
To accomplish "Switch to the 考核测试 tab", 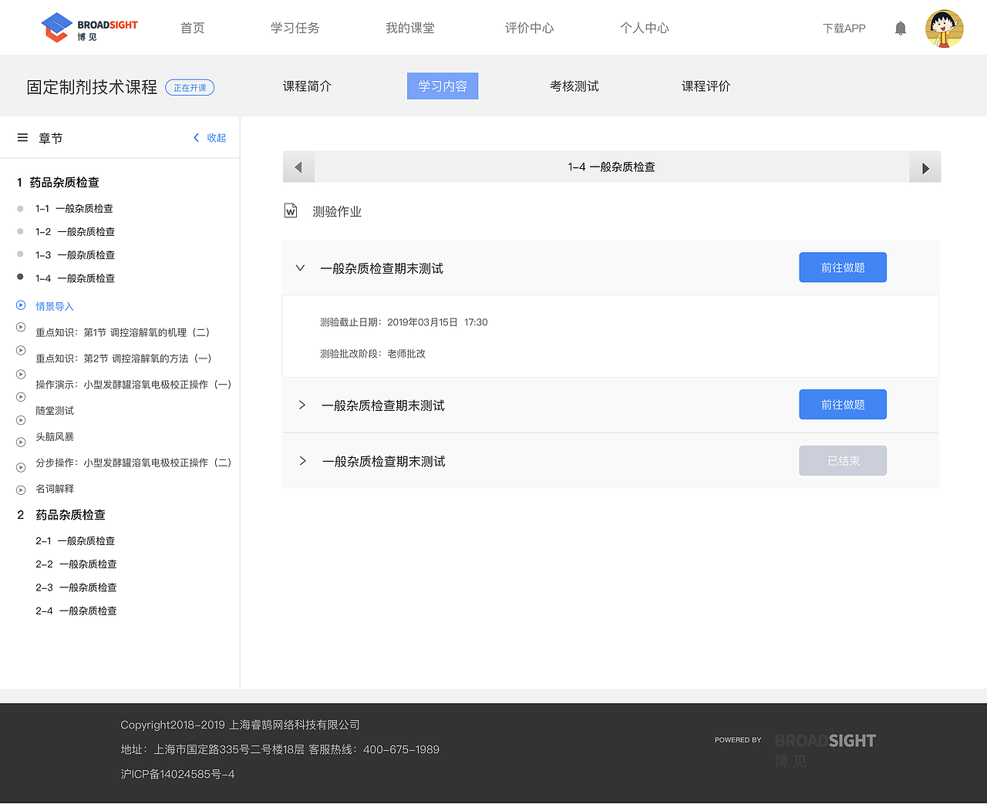I will [x=574, y=86].
